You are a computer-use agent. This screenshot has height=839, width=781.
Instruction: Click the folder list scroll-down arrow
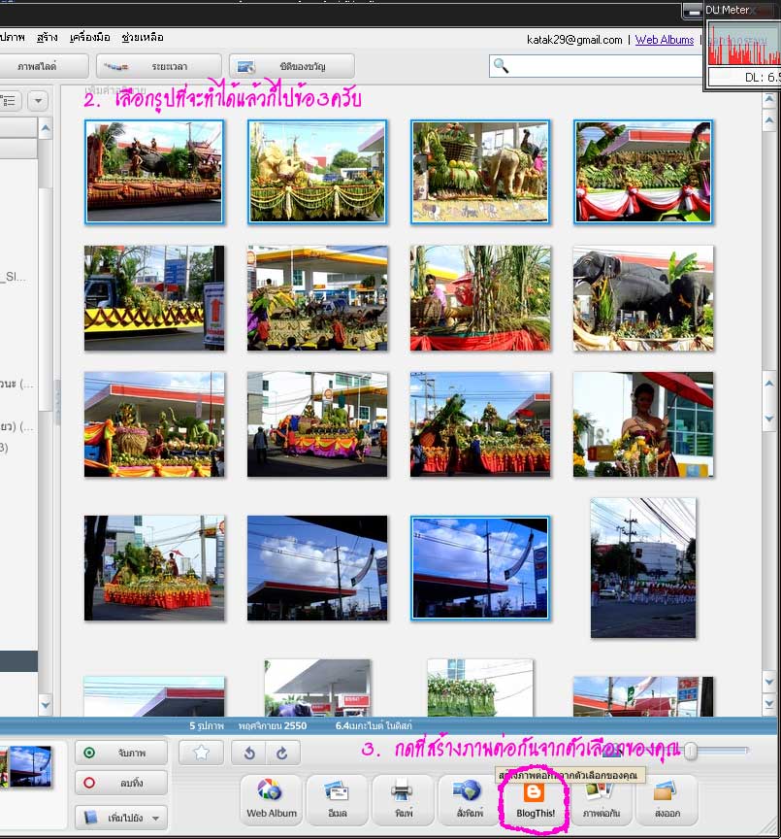click(46, 705)
